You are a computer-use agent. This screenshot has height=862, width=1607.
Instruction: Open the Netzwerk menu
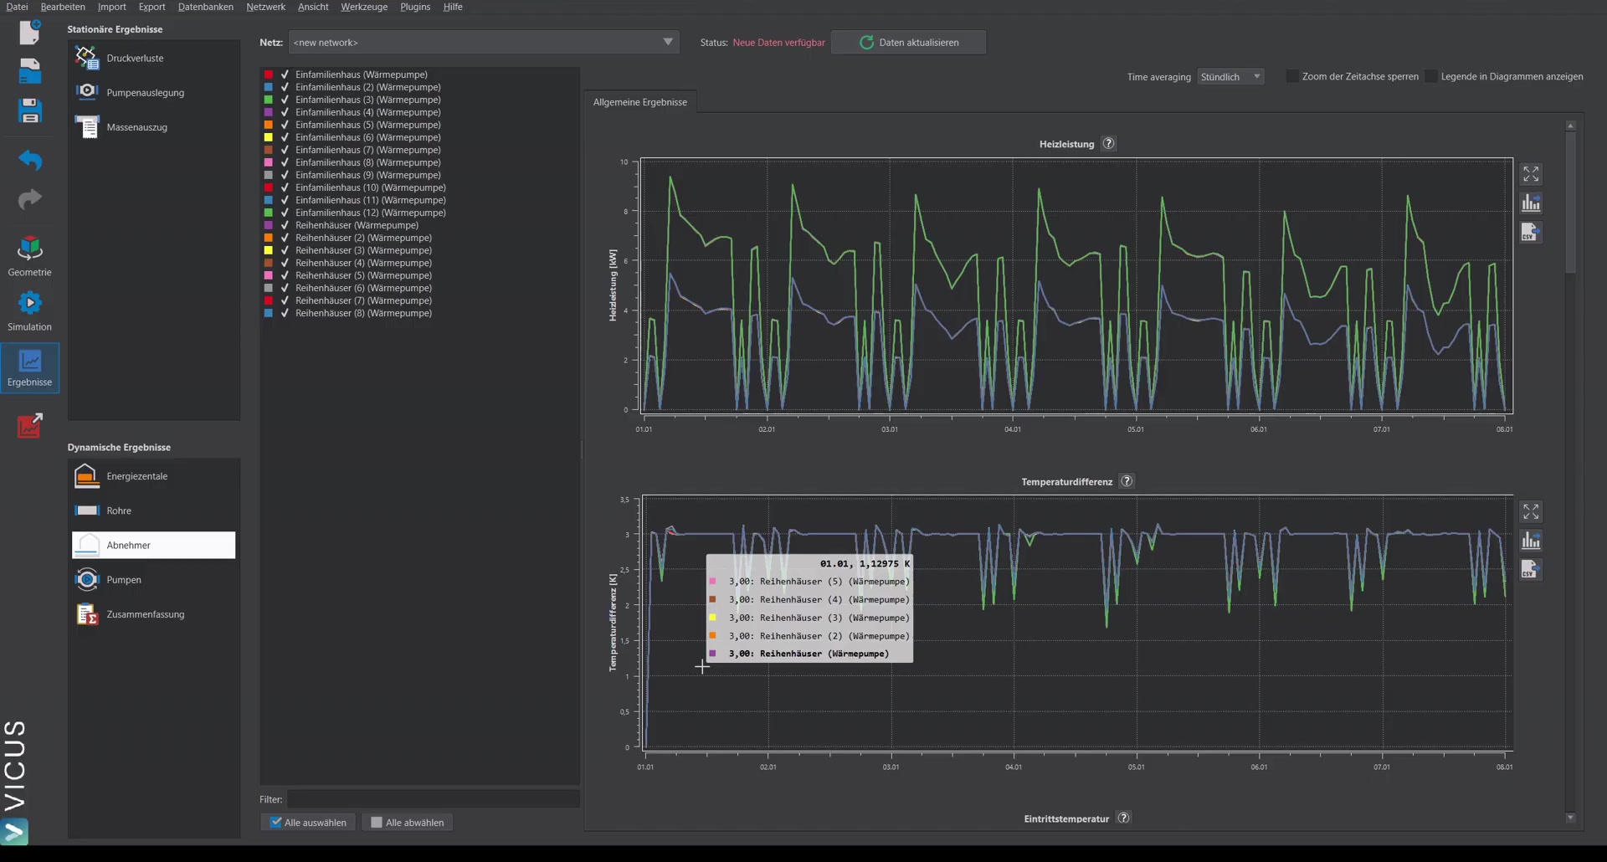265,7
